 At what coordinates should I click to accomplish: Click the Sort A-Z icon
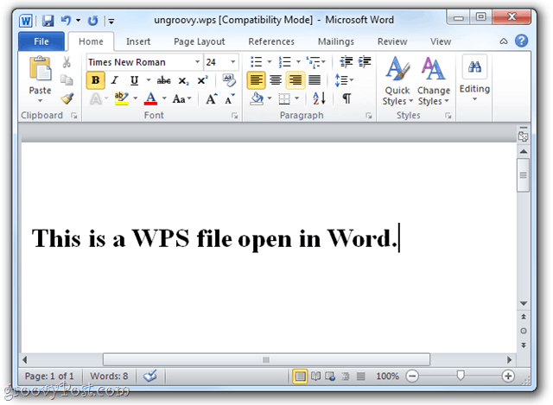click(x=319, y=98)
